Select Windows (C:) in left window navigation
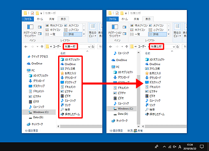Viewport: 209px width, 151px height. 39,112
